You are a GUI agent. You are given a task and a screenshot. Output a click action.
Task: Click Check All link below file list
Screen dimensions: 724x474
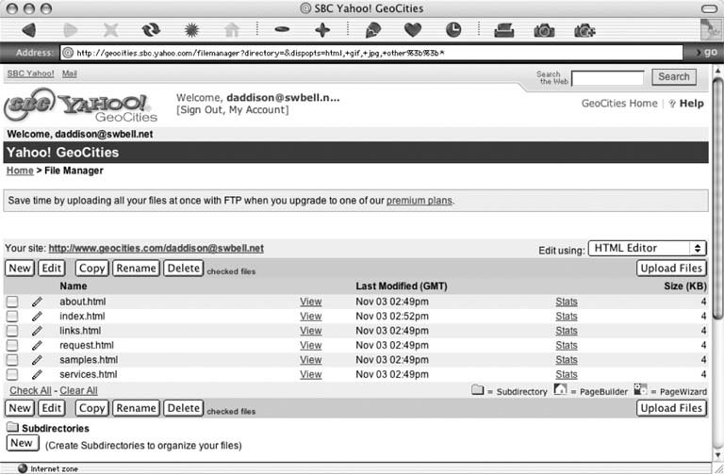click(x=30, y=390)
